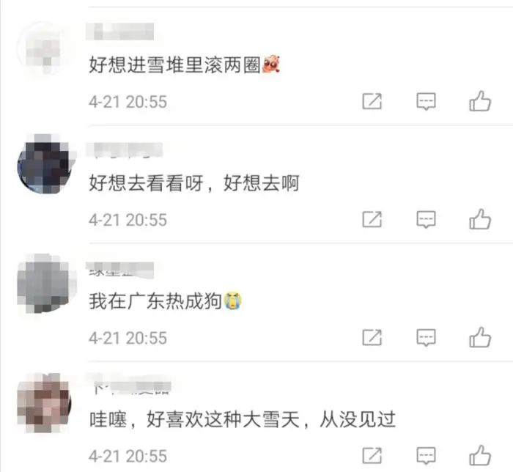Like the comment about rolling in snow pile
Image resolution: width=513 pixels, height=472 pixels.
click(480, 101)
